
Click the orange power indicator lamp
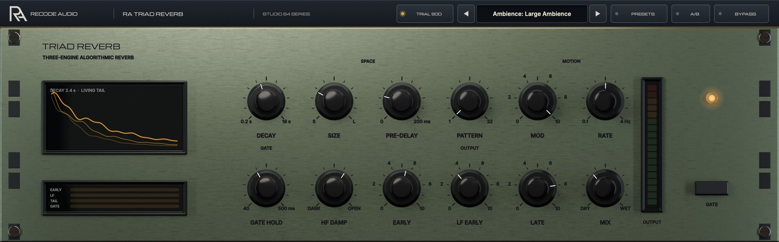(711, 98)
